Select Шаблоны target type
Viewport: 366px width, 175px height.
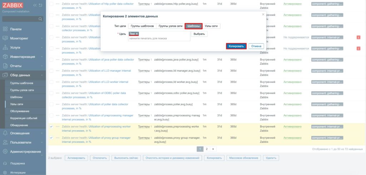tap(193, 26)
